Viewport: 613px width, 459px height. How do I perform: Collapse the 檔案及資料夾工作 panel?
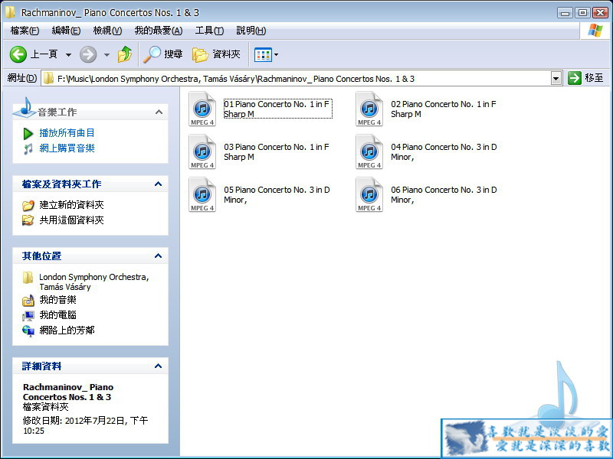159,184
